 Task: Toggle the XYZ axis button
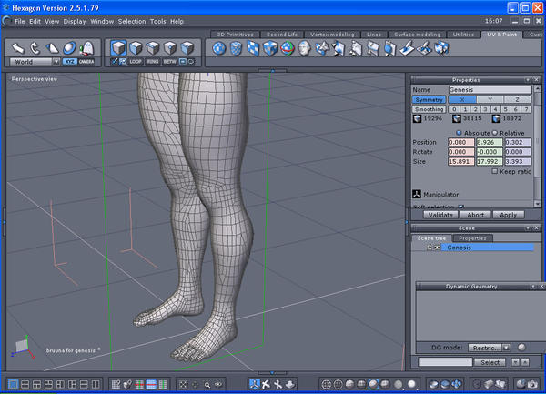[69, 62]
